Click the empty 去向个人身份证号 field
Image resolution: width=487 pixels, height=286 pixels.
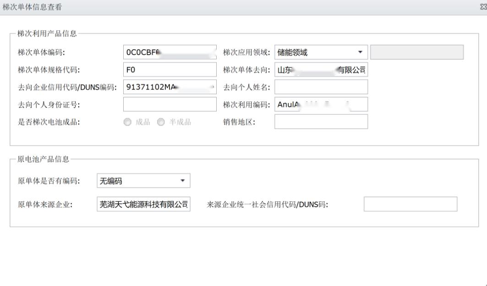click(x=170, y=104)
